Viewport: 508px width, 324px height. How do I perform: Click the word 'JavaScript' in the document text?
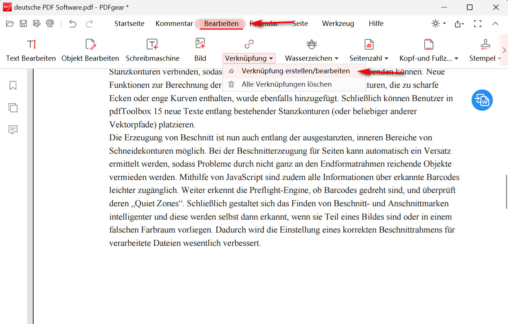(x=244, y=177)
